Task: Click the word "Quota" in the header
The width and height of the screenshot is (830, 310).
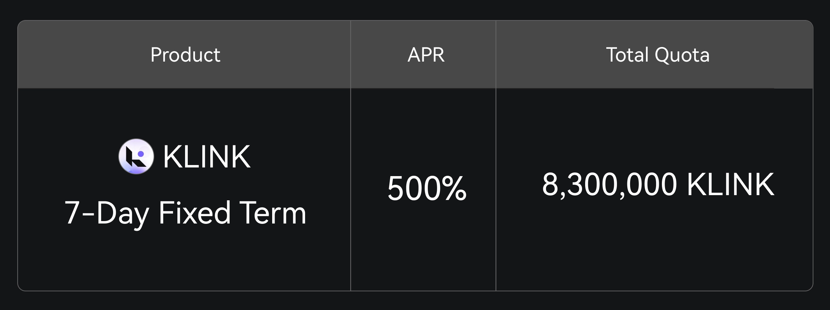Action: coord(682,55)
